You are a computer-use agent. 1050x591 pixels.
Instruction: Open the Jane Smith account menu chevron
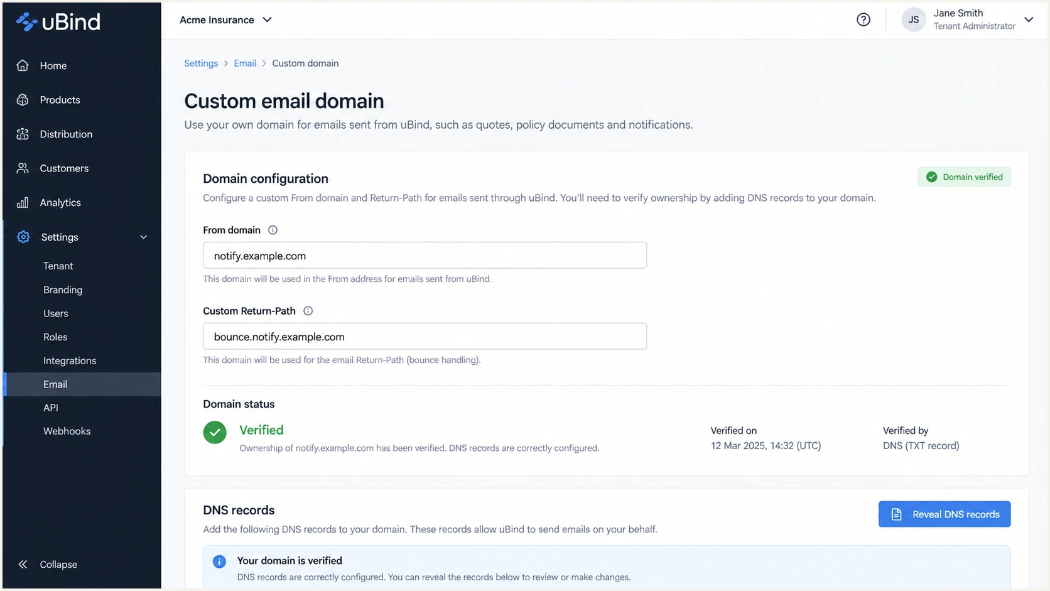1029,19
